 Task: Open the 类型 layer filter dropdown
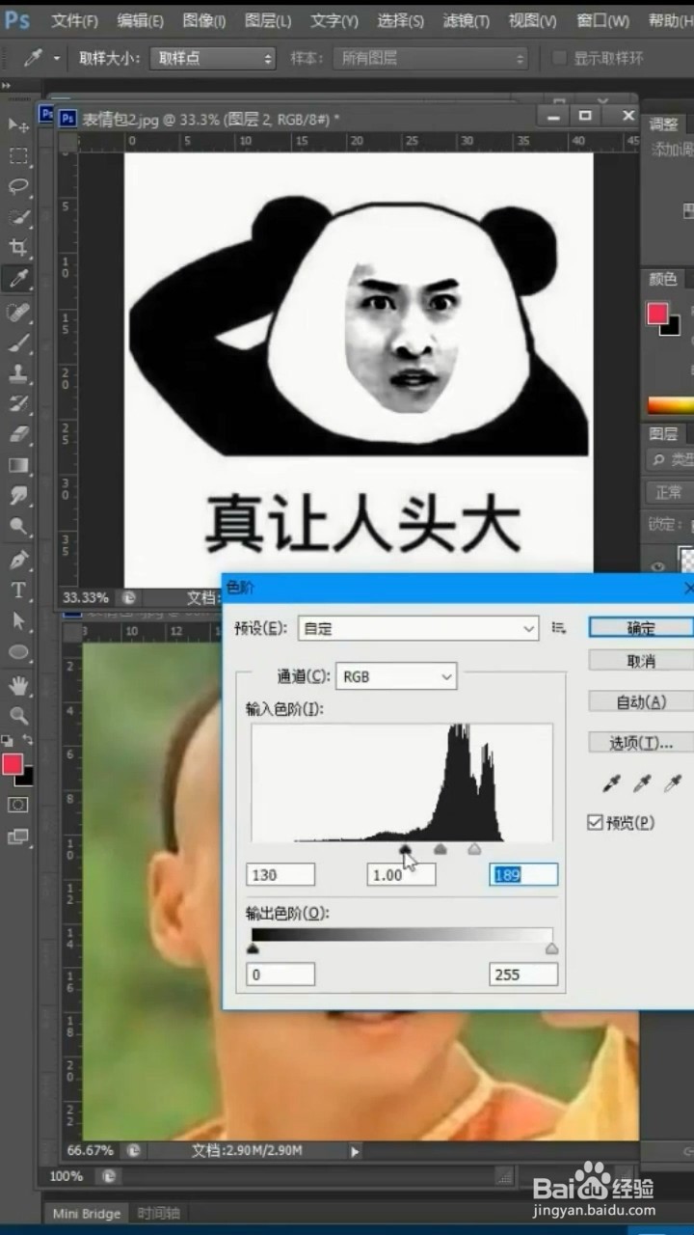[670, 460]
